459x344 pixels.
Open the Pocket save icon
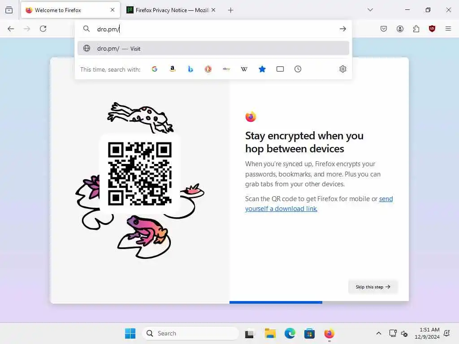(384, 29)
